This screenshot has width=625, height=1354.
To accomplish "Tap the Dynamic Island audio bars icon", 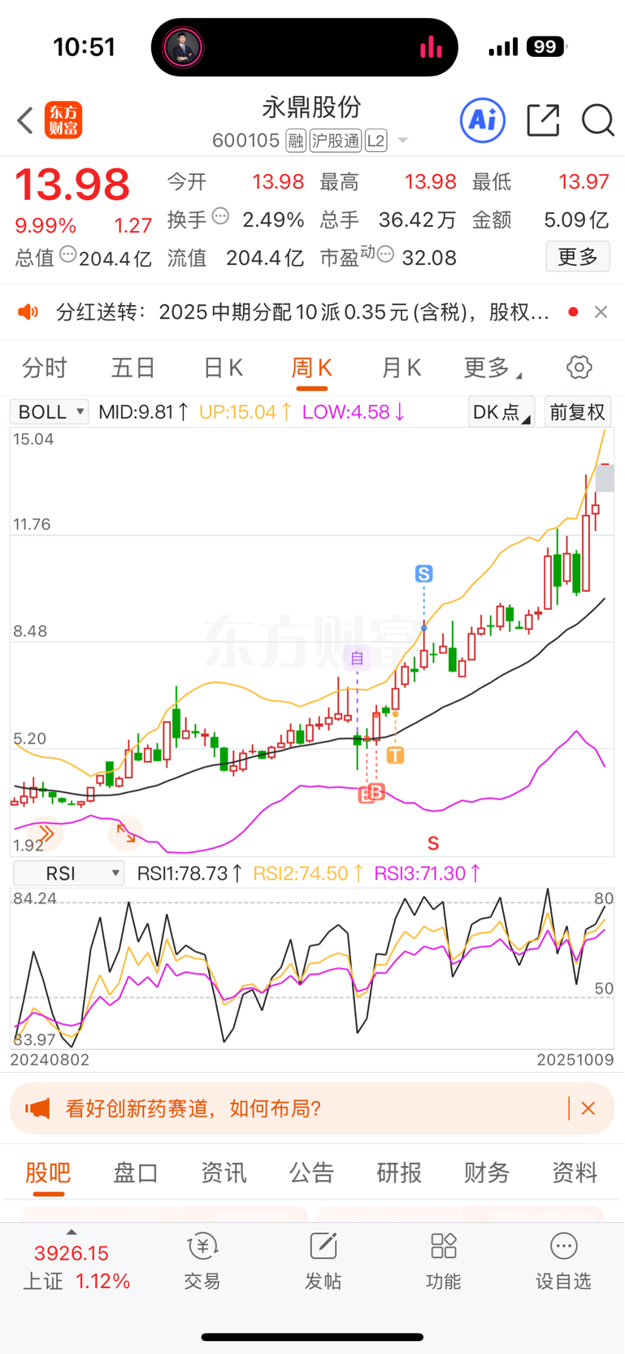I will tap(431, 47).
